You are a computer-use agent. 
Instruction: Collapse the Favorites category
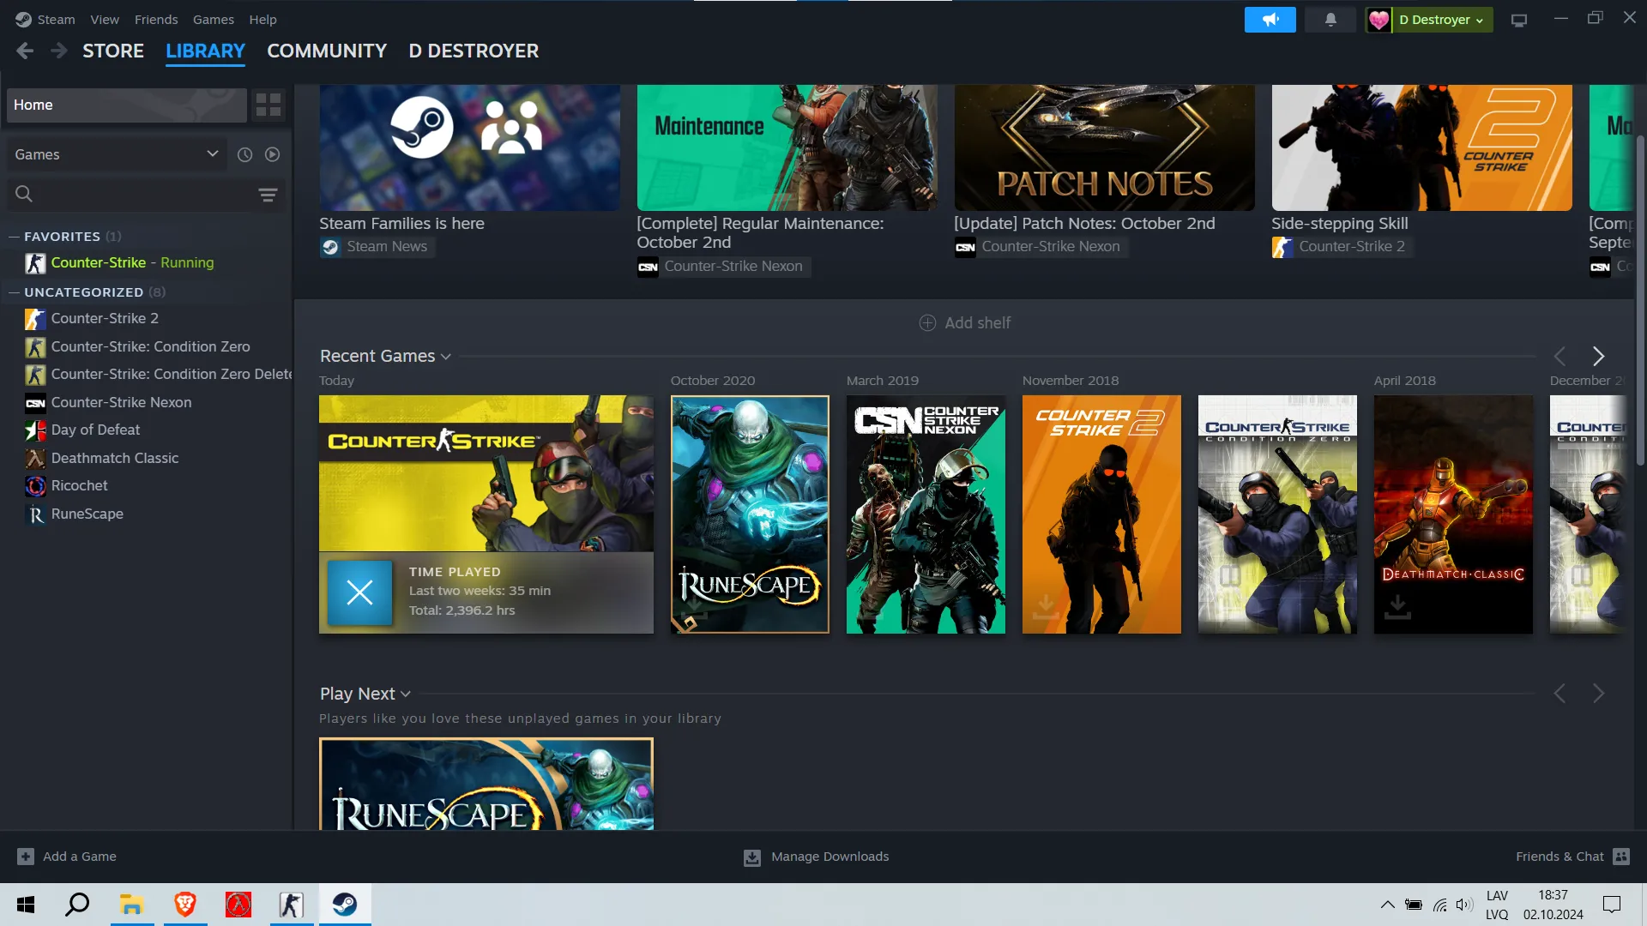(x=14, y=237)
